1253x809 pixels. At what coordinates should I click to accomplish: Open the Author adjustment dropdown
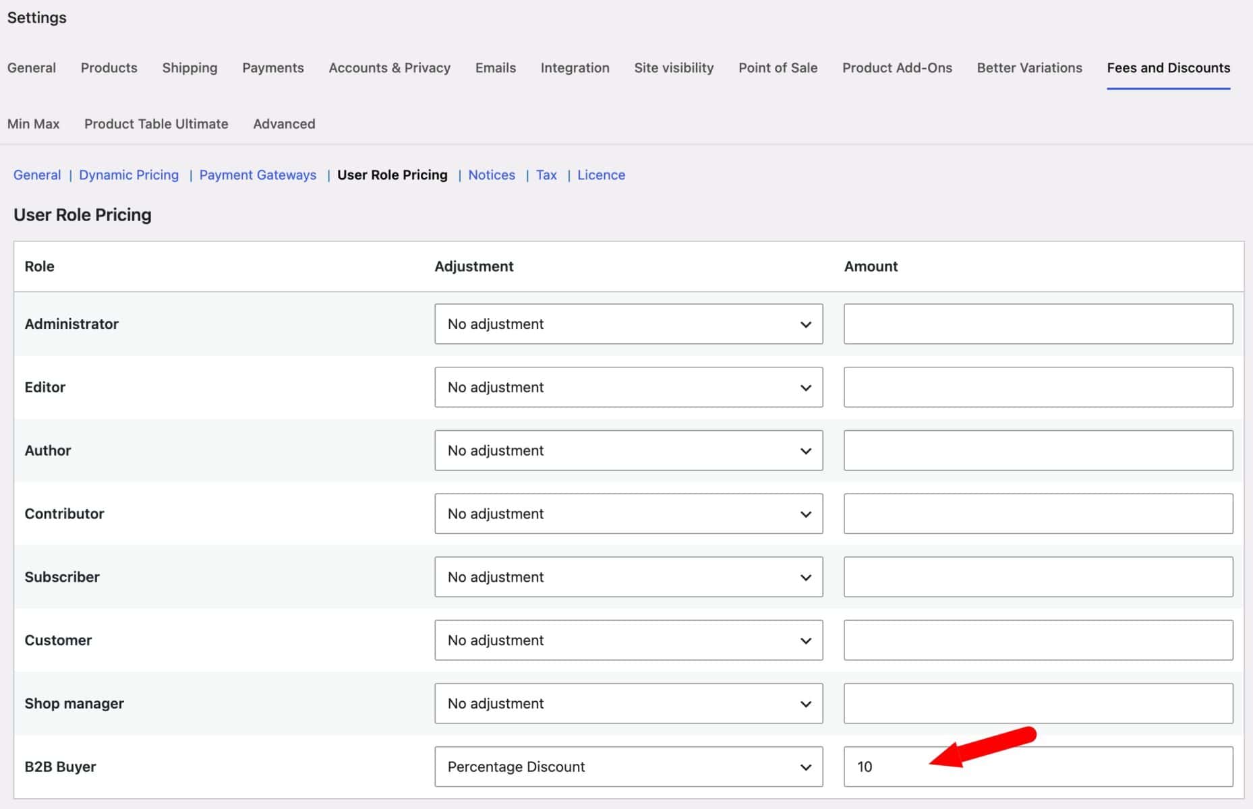click(x=629, y=451)
